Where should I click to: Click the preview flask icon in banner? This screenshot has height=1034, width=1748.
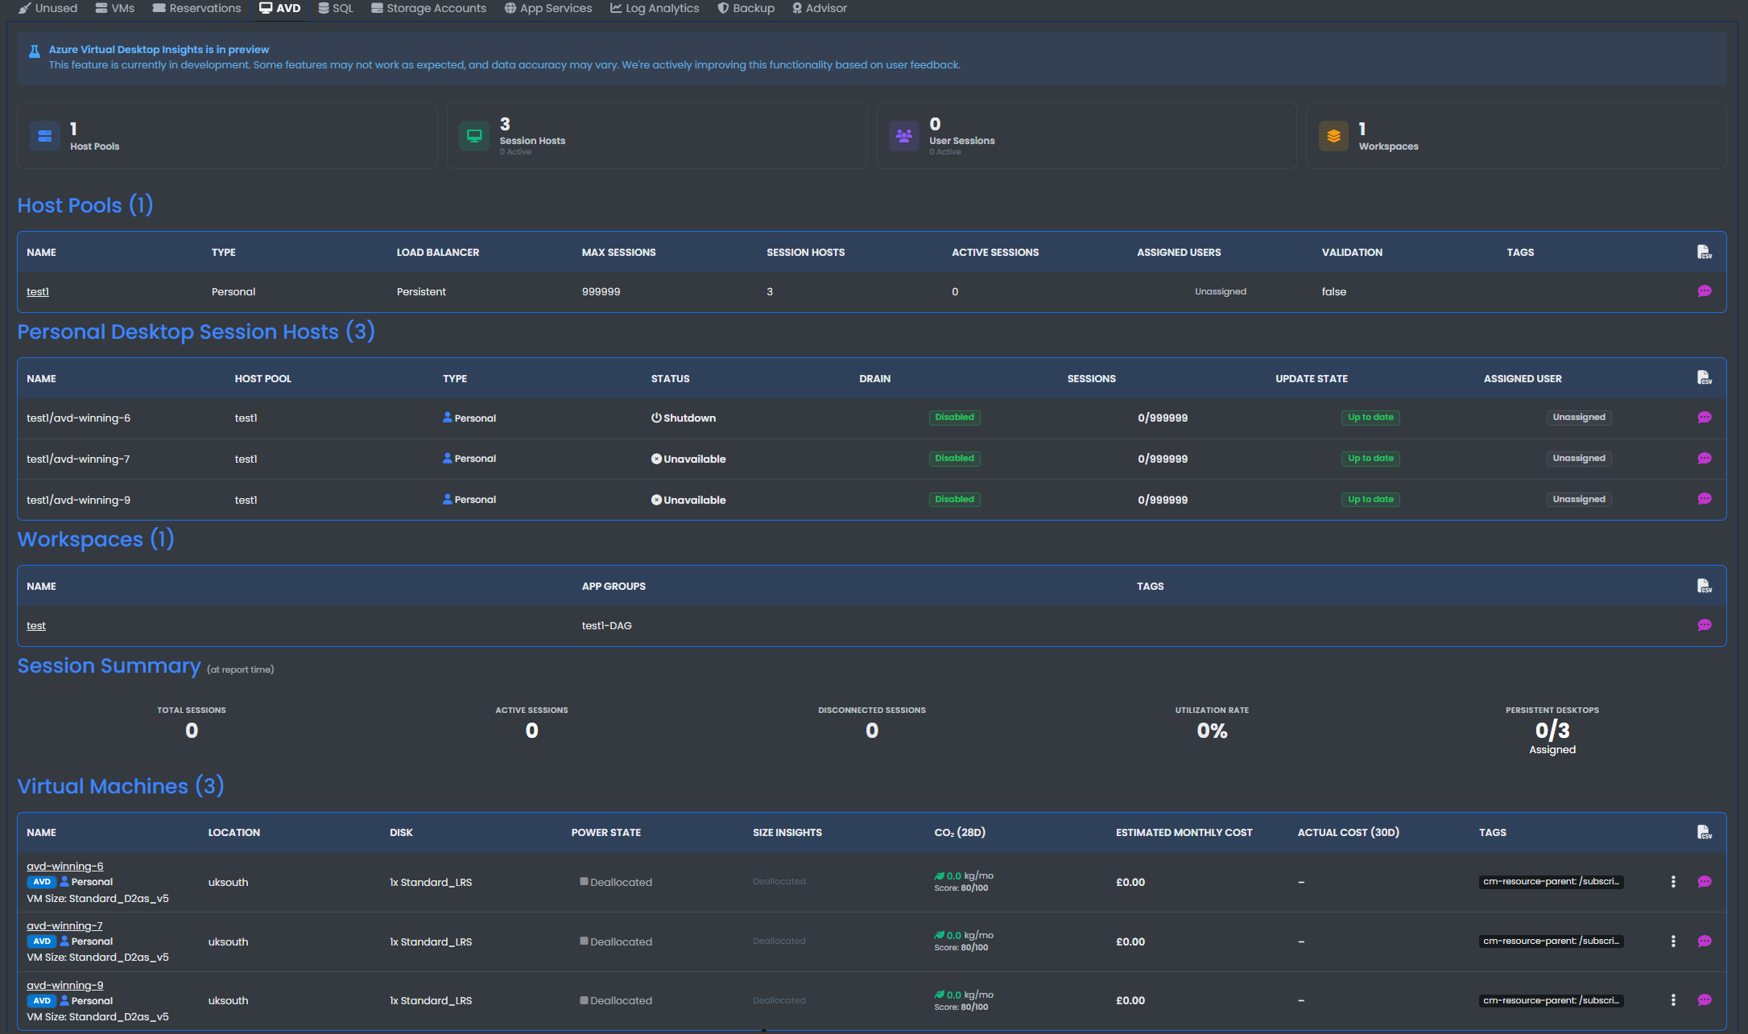tap(35, 51)
